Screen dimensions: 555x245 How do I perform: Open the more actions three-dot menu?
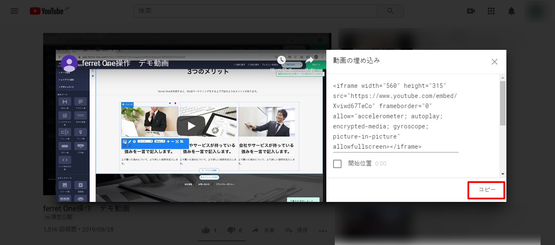(x=323, y=231)
